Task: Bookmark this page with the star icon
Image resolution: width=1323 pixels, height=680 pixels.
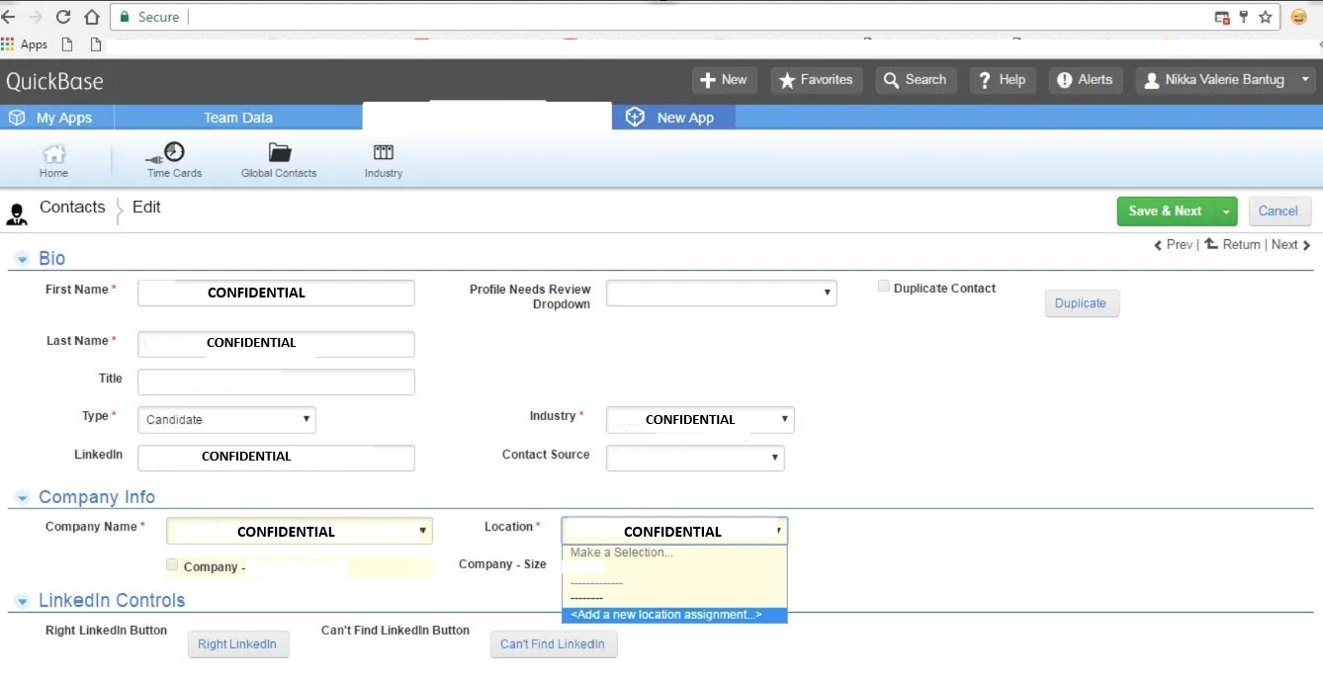Action: point(1265,17)
